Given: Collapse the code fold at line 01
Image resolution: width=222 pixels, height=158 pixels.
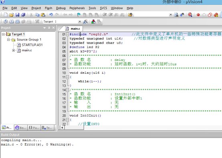Looking at the screenshot, I should pos(68,34).
